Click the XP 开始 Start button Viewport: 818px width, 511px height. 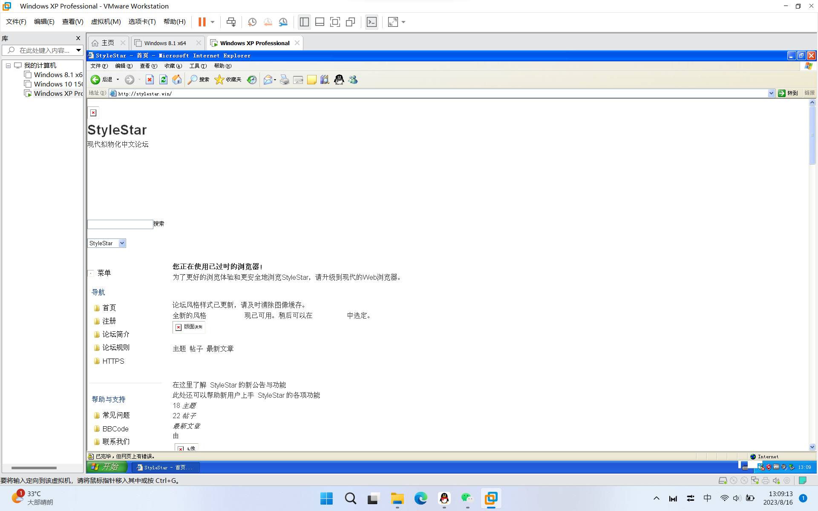pyautogui.click(x=107, y=467)
